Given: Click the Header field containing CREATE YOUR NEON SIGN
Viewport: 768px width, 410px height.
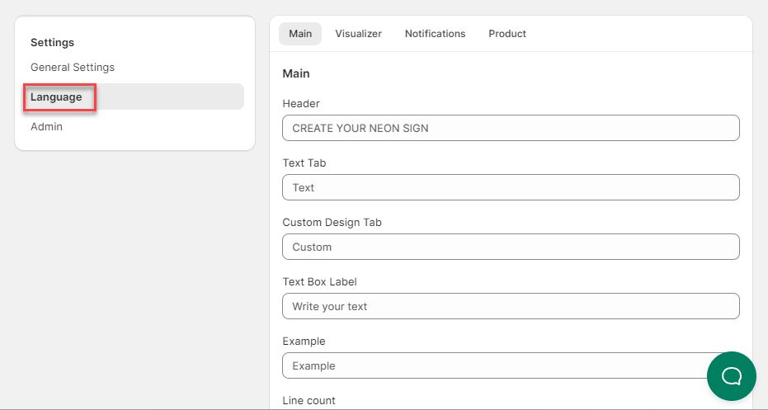Looking at the screenshot, I should (x=511, y=128).
